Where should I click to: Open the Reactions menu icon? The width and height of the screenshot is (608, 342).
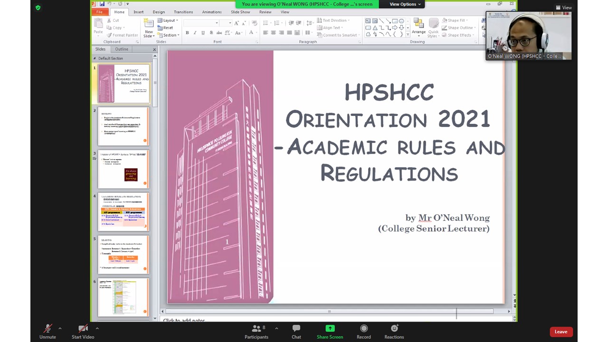pos(394,328)
